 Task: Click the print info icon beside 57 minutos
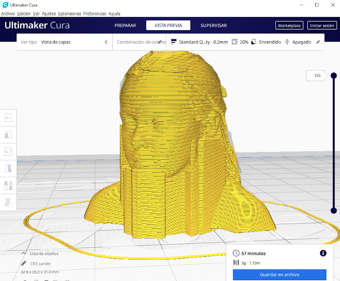(x=323, y=253)
